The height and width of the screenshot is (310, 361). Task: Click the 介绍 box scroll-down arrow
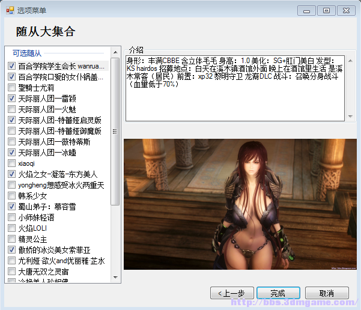(350, 117)
